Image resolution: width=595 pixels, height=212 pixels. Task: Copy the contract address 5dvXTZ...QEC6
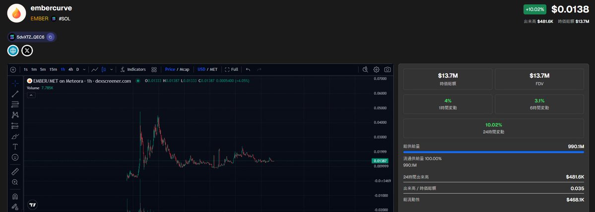pos(51,37)
